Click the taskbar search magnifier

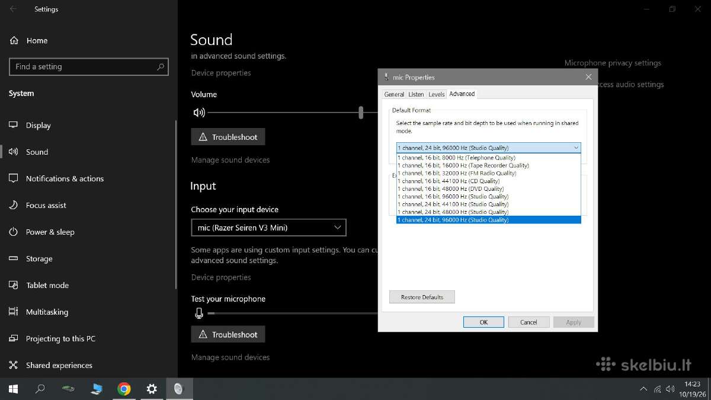[x=40, y=389]
